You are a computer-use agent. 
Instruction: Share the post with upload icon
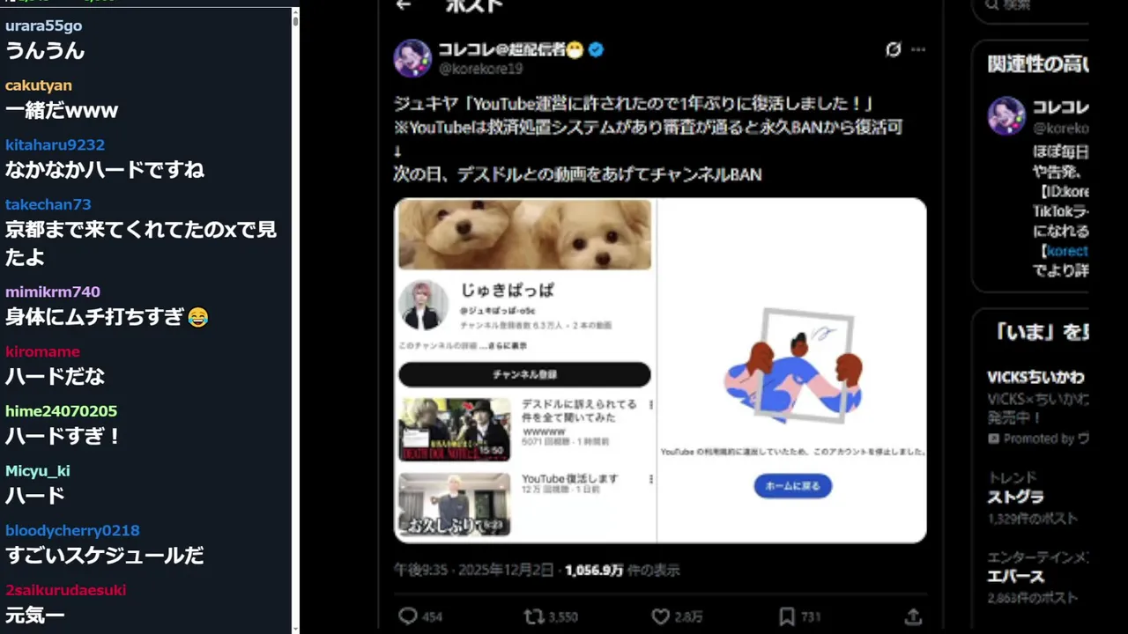(914, 616)
